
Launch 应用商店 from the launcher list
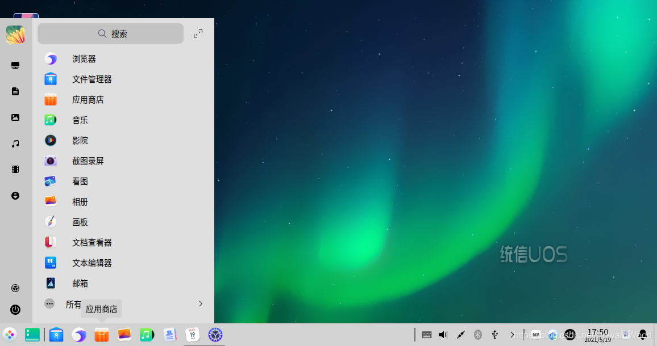tap(123, 100)
